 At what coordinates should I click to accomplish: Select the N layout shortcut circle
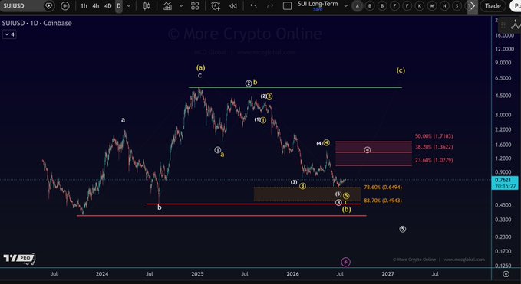pyautogui.click(x=444, y=5)
